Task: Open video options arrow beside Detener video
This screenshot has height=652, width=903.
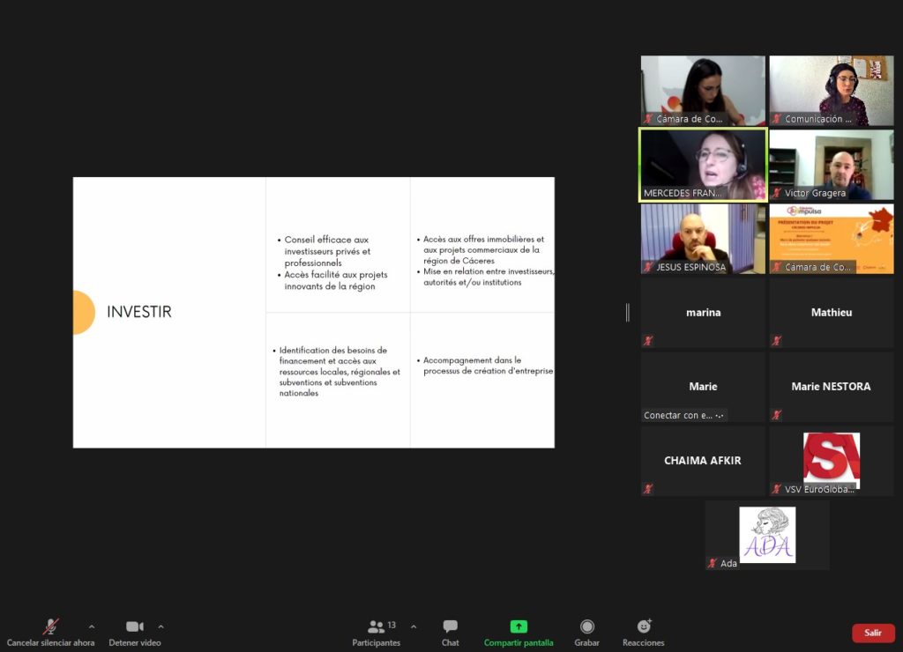Action: (160, 627)
